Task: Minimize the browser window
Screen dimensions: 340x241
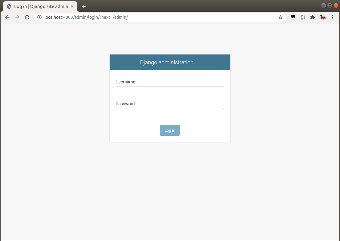Action: (323, 6)
